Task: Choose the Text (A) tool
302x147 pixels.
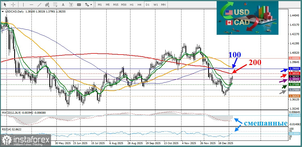Action: 63,5
